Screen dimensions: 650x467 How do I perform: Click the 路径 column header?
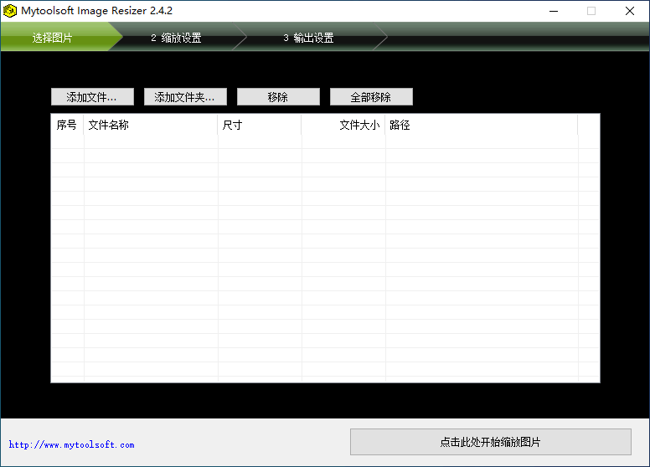(481, 126)
